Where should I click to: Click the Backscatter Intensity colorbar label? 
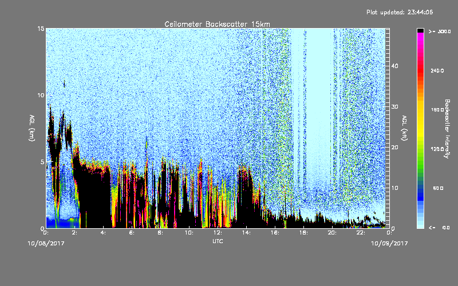tap(447, 129)
